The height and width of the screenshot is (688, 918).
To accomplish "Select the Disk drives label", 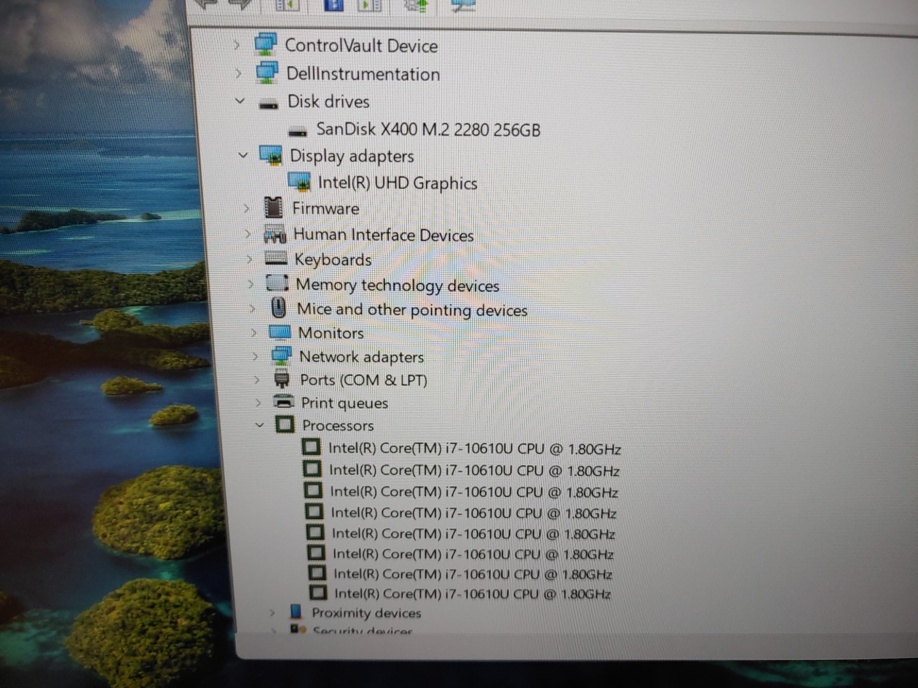I will pyautogui.click(x=328, y=101).
